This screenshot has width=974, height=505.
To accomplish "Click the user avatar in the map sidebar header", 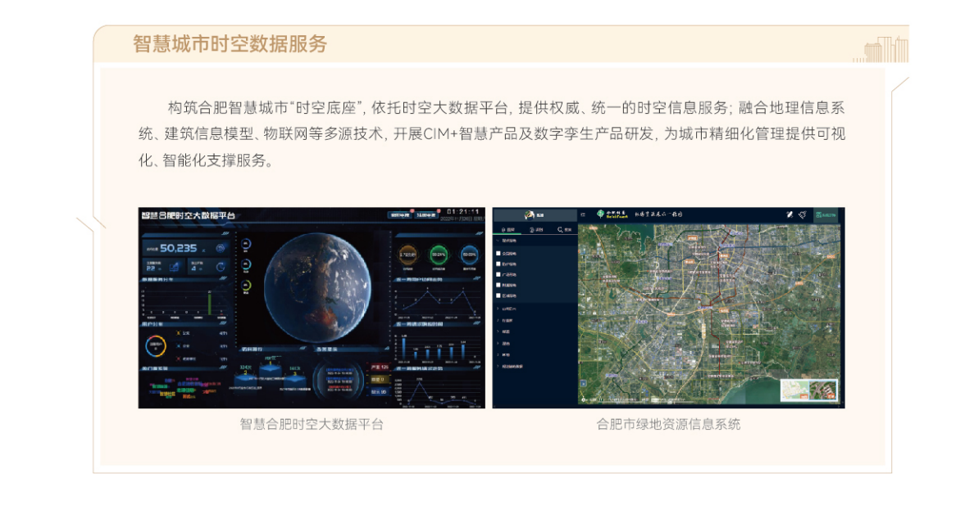I will point(529,214).
